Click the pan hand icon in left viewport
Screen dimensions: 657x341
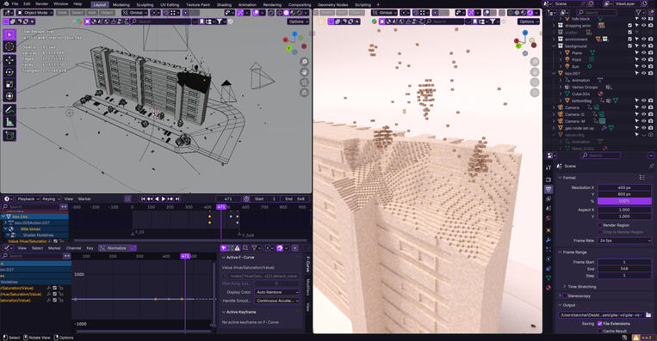[305, 72]
